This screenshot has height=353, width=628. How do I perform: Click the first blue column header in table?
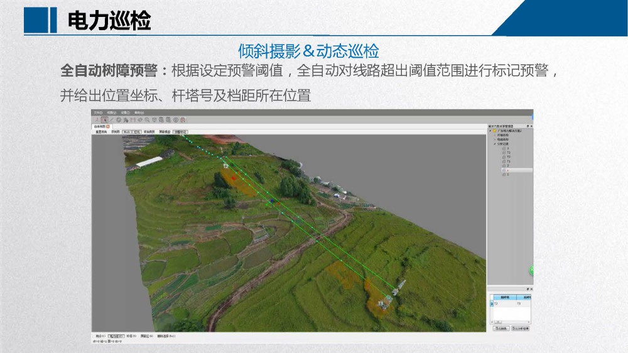click(505, 297)
